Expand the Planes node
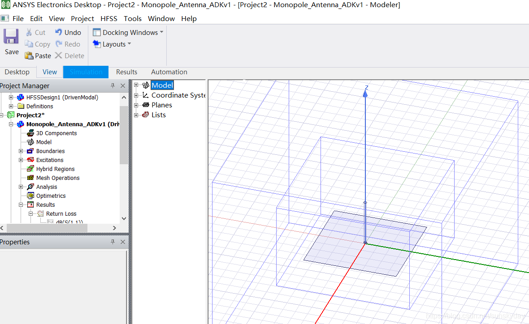 [x=136, y=105]
